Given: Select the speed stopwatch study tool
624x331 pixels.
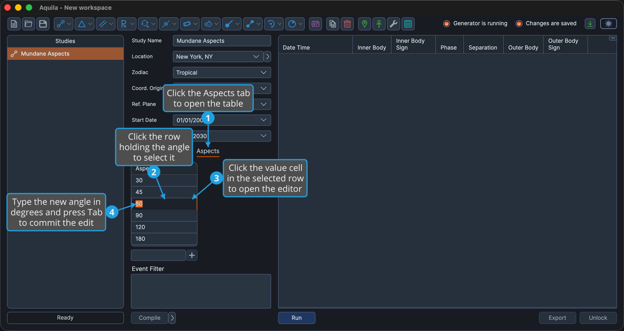Looking at the screenshot, I should 208,24.
